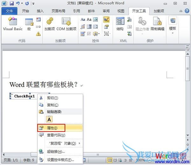
Task: Click word count 字数: 9
Action: (29, 160)
